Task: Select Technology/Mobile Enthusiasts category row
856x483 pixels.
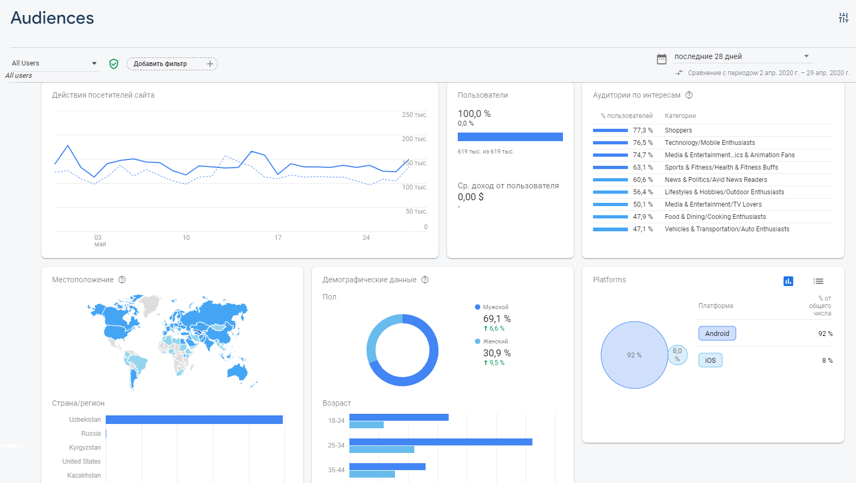Action: click(709, 143)
